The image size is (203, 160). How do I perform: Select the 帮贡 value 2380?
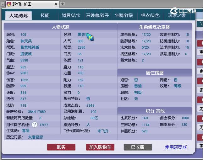click(x=81, y=47)
